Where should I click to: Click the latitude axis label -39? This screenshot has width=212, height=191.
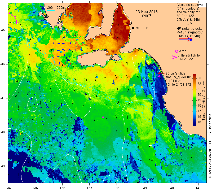pyautogui.click(x=3, y=166)
